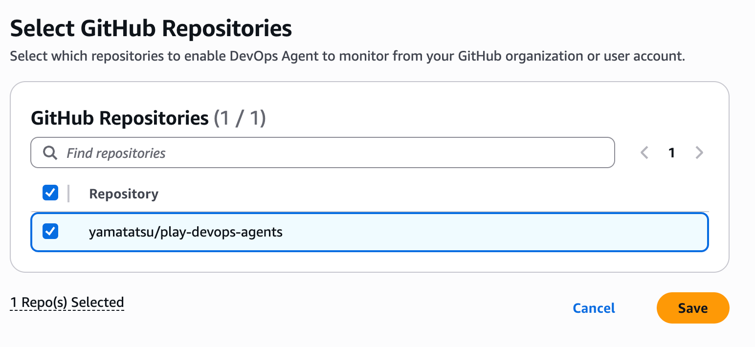The width and height of the screenshot is (755, 347).
Task: Click the magnifying glass search icon
Action: click(50, 153)
